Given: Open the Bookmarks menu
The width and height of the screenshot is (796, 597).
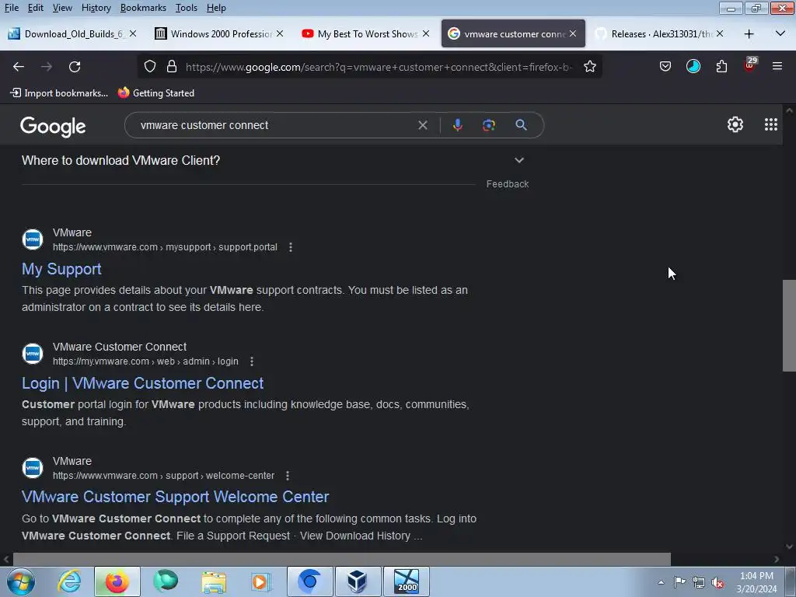Looking at the screenshot, I should 143,8.
